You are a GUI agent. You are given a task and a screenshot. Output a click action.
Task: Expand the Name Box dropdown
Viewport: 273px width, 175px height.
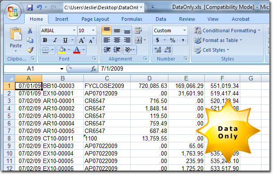tap(62, 69)
